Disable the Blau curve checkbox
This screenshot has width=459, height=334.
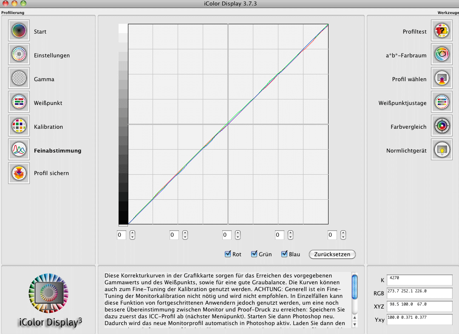point(284,254)
